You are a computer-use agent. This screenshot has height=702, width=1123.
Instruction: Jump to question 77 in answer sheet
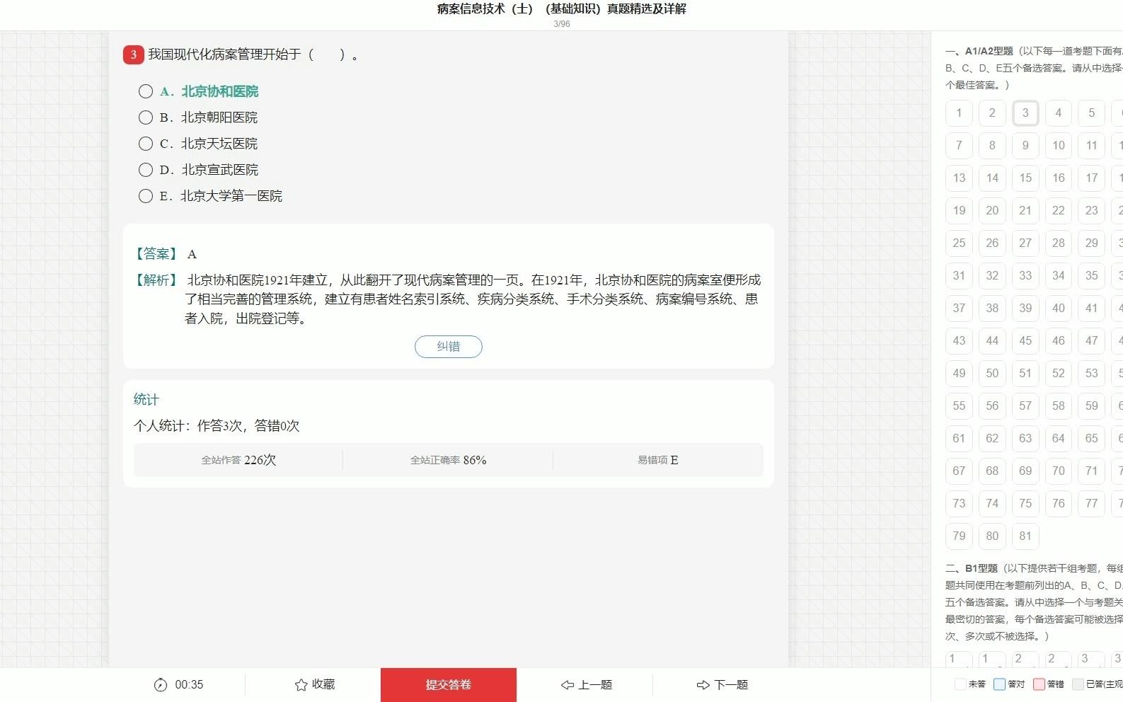pos(1092,504)
